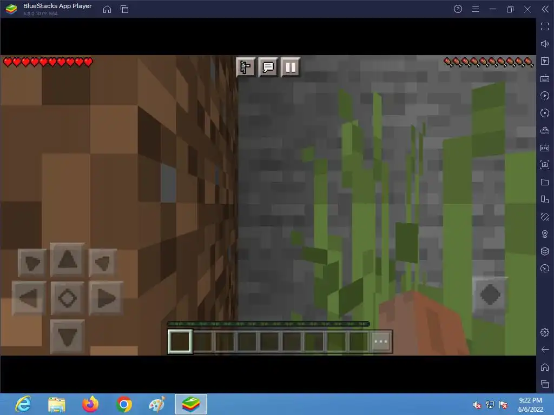
Task: Open the emote button in Minecraft
Action: click(x=245, y=67)
